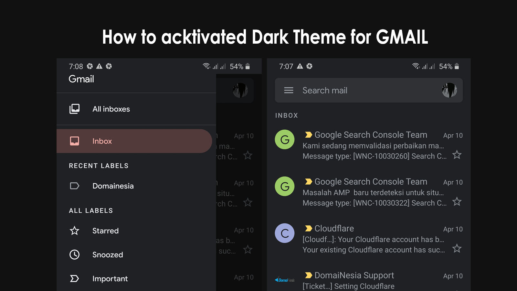Select the Inbox icon in the navigation drawer

(74, 141)
